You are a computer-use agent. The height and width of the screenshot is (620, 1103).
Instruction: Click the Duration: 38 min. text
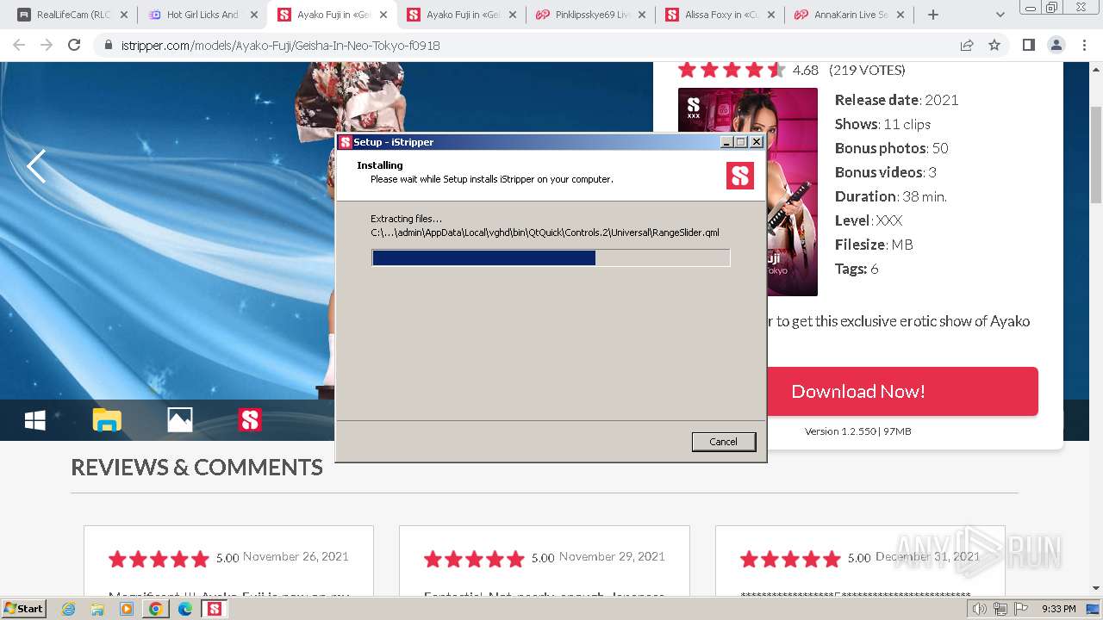(890, 196)
